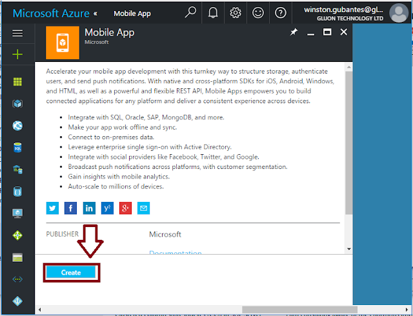The width and height of the screenshot is (413, 316).
Task: Collapse breadcrumb with double chevron
Action: coord(96,14)
